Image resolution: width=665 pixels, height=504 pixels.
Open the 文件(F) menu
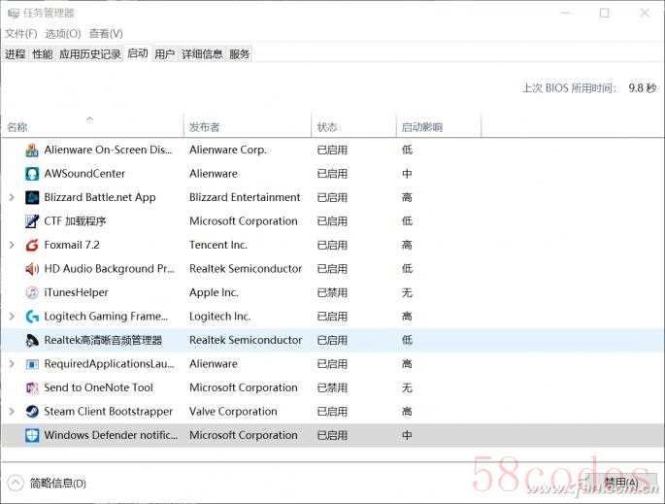(20, 34)
